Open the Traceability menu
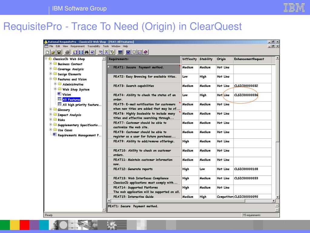Image resolution: width=310 pixels, height=233 pixels. coord(94,46)
